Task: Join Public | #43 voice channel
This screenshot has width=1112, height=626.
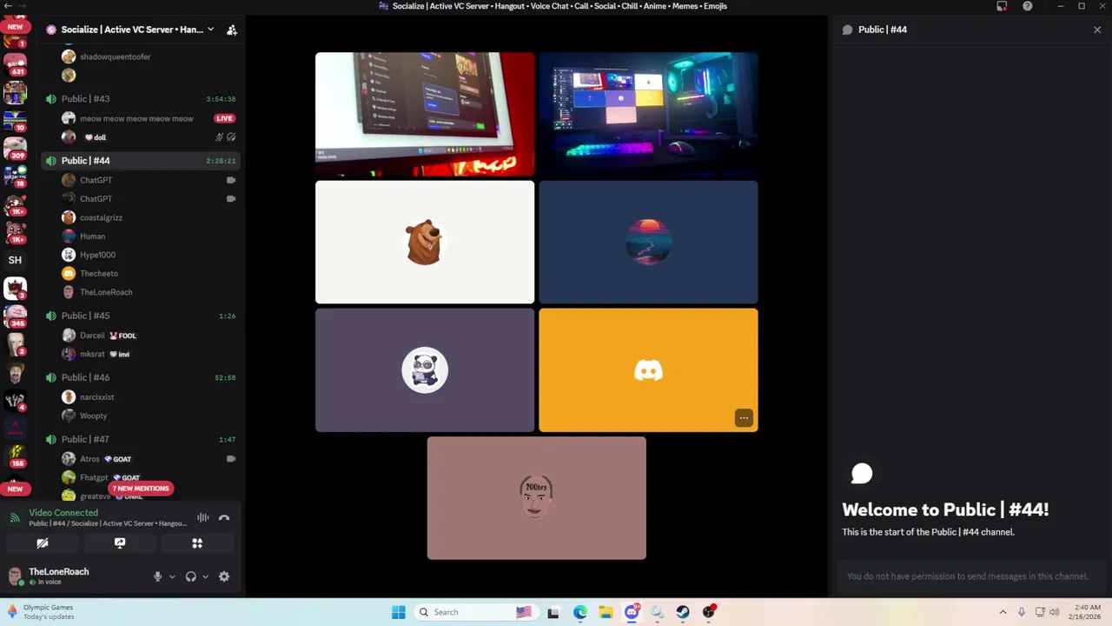Action: click(x=85, y=99)
